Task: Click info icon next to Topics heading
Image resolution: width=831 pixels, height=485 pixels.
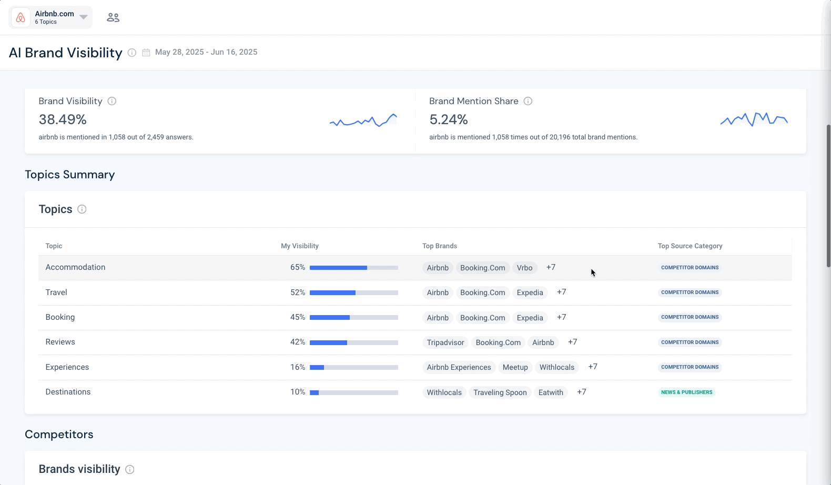Action: click(x=82, y=209)
